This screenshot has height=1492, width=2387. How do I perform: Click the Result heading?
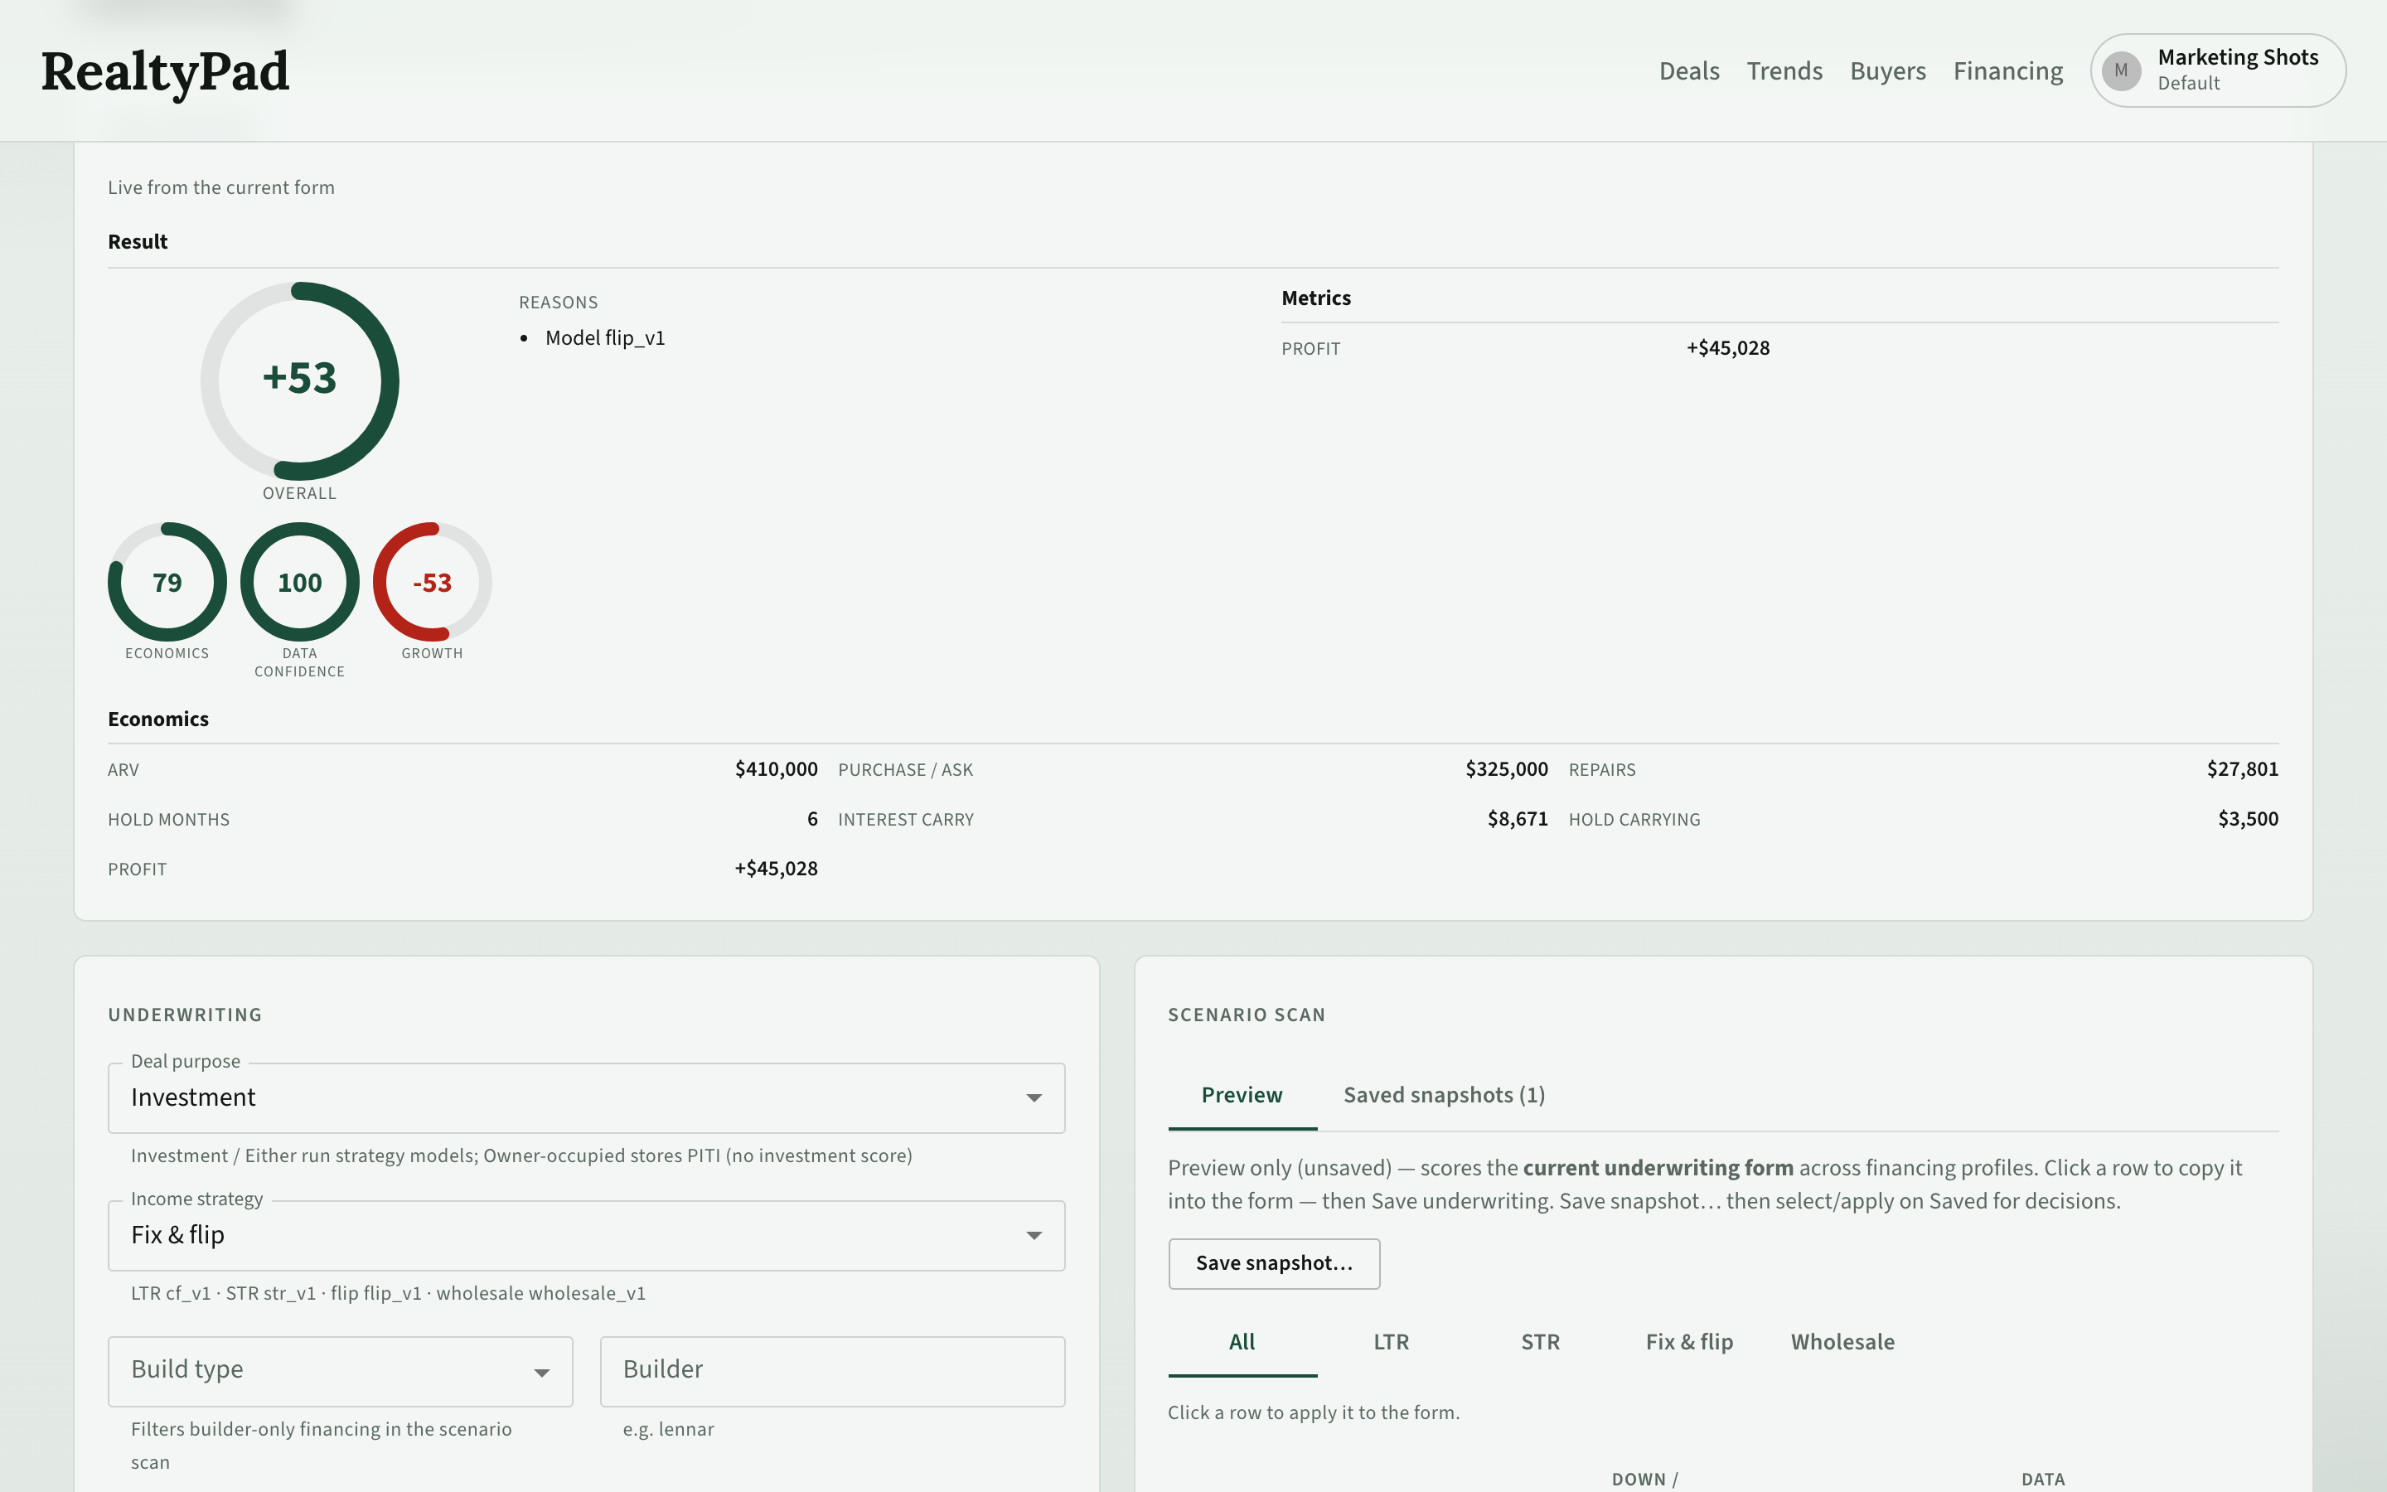coord(137,242)
